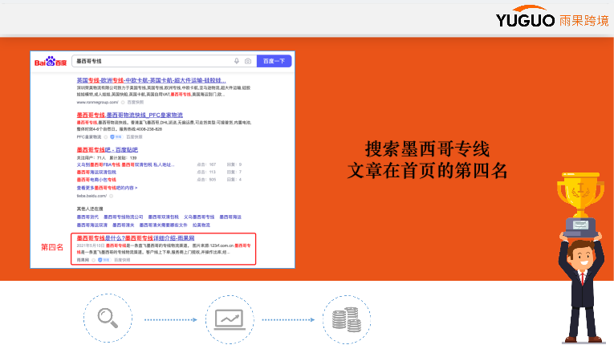This screenshot has width=614, height=349.
Task: Select related search 墨西哥双清包税
Action: [x=163, y=217]
